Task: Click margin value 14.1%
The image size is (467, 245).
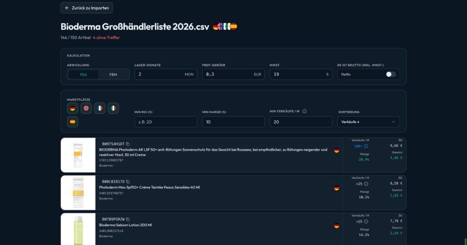Action: [364, 235]
